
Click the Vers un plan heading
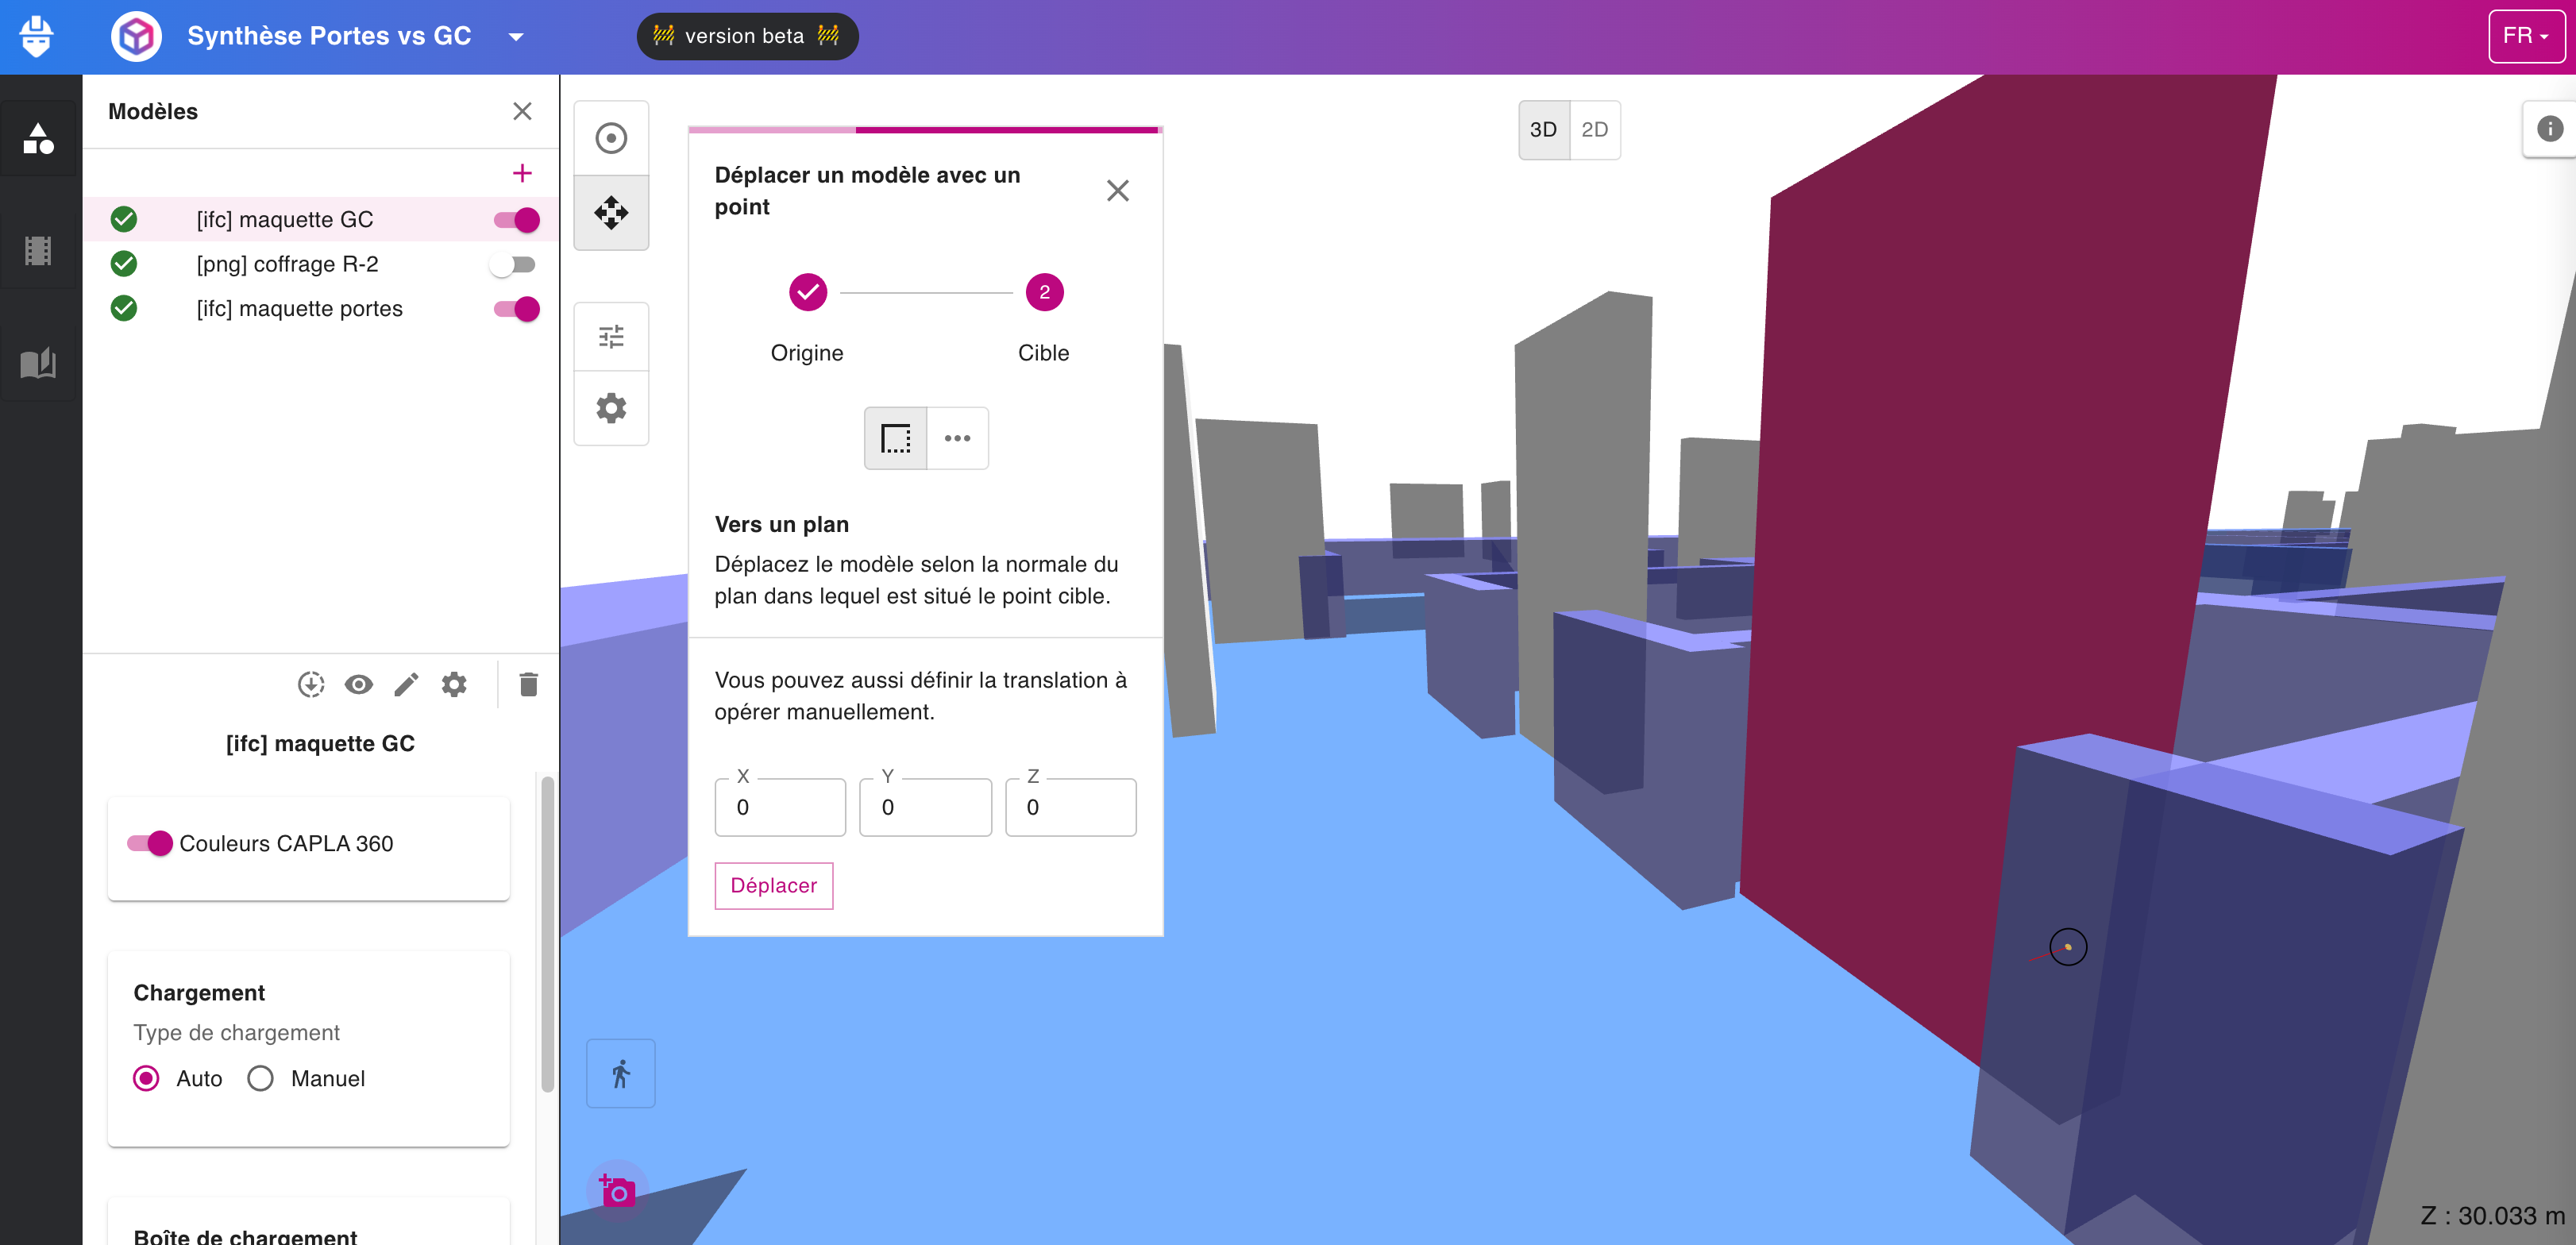tap(781, 524)
